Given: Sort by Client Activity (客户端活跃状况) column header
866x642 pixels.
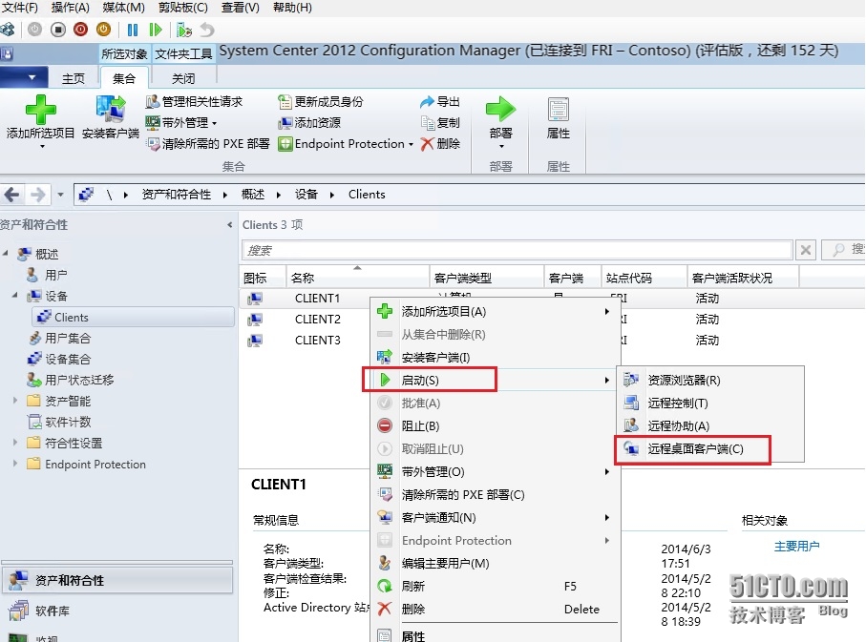Looking at the screenshot, I should (x=743, y=278).
